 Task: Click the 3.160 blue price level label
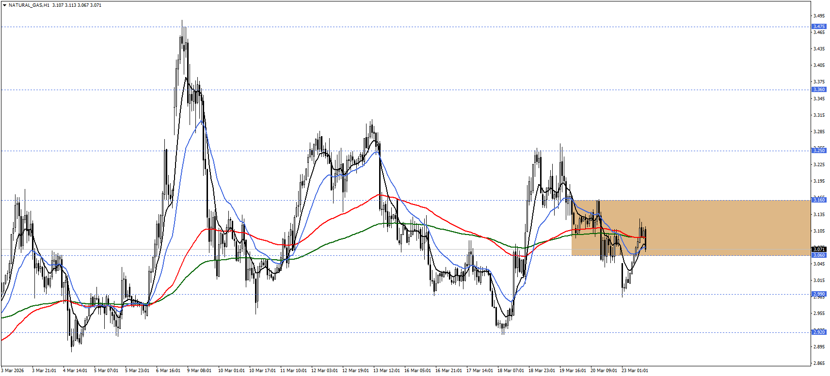pyautogui.click(x=819, y=200)
